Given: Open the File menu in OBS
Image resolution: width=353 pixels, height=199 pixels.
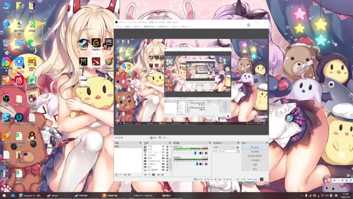Looking at the screenshot, I should (118, 27).
